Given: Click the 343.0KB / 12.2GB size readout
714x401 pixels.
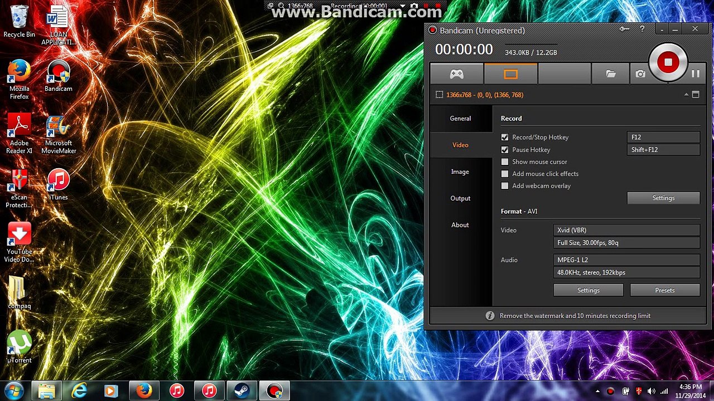Looking at the screenshot, I should tap(531, 52).
